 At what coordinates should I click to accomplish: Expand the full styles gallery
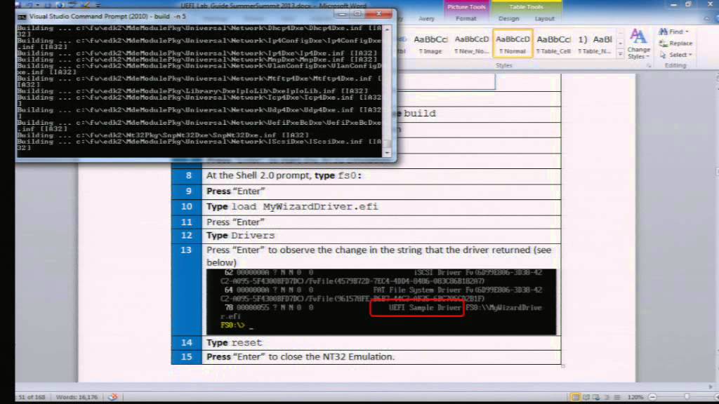point(621,54)
